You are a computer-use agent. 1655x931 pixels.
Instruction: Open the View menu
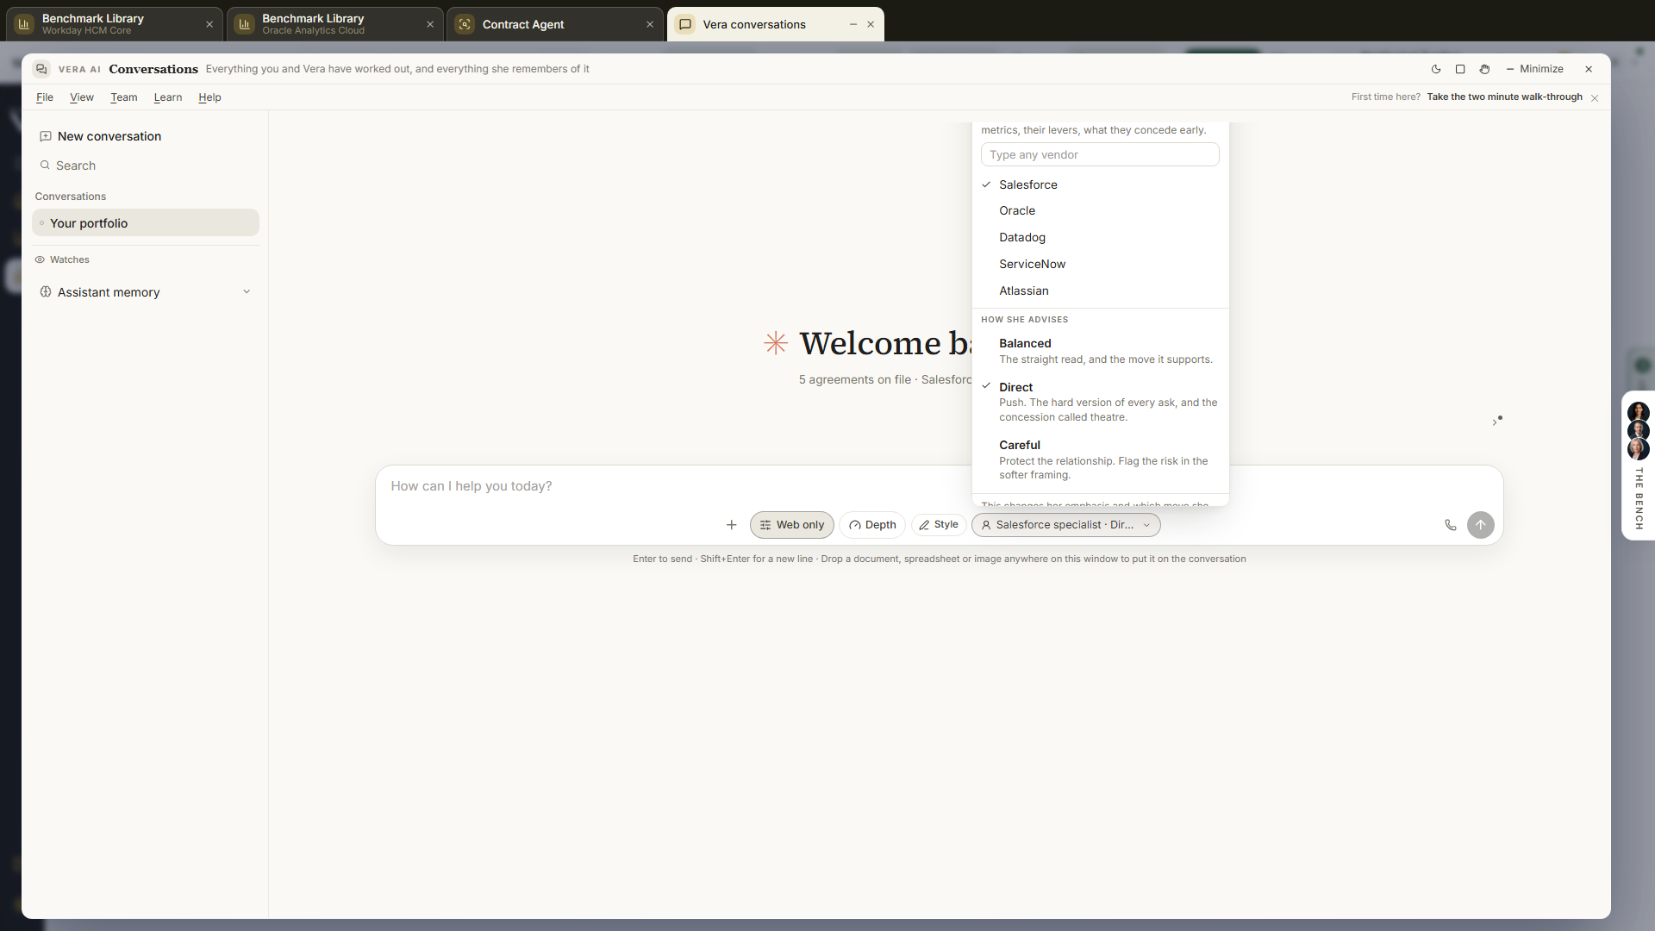coord(82,97)
